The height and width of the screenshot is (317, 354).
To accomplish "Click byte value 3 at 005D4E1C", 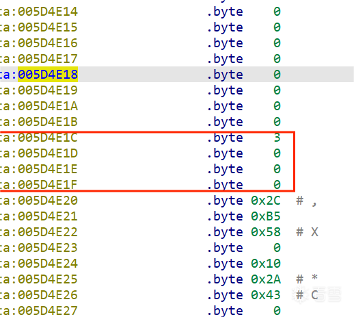I will click(x=277, y=138).
